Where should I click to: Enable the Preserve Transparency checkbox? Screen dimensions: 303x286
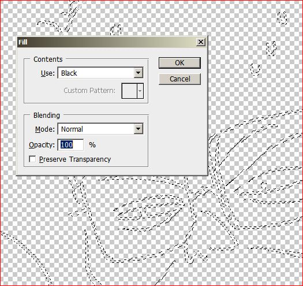32,159
